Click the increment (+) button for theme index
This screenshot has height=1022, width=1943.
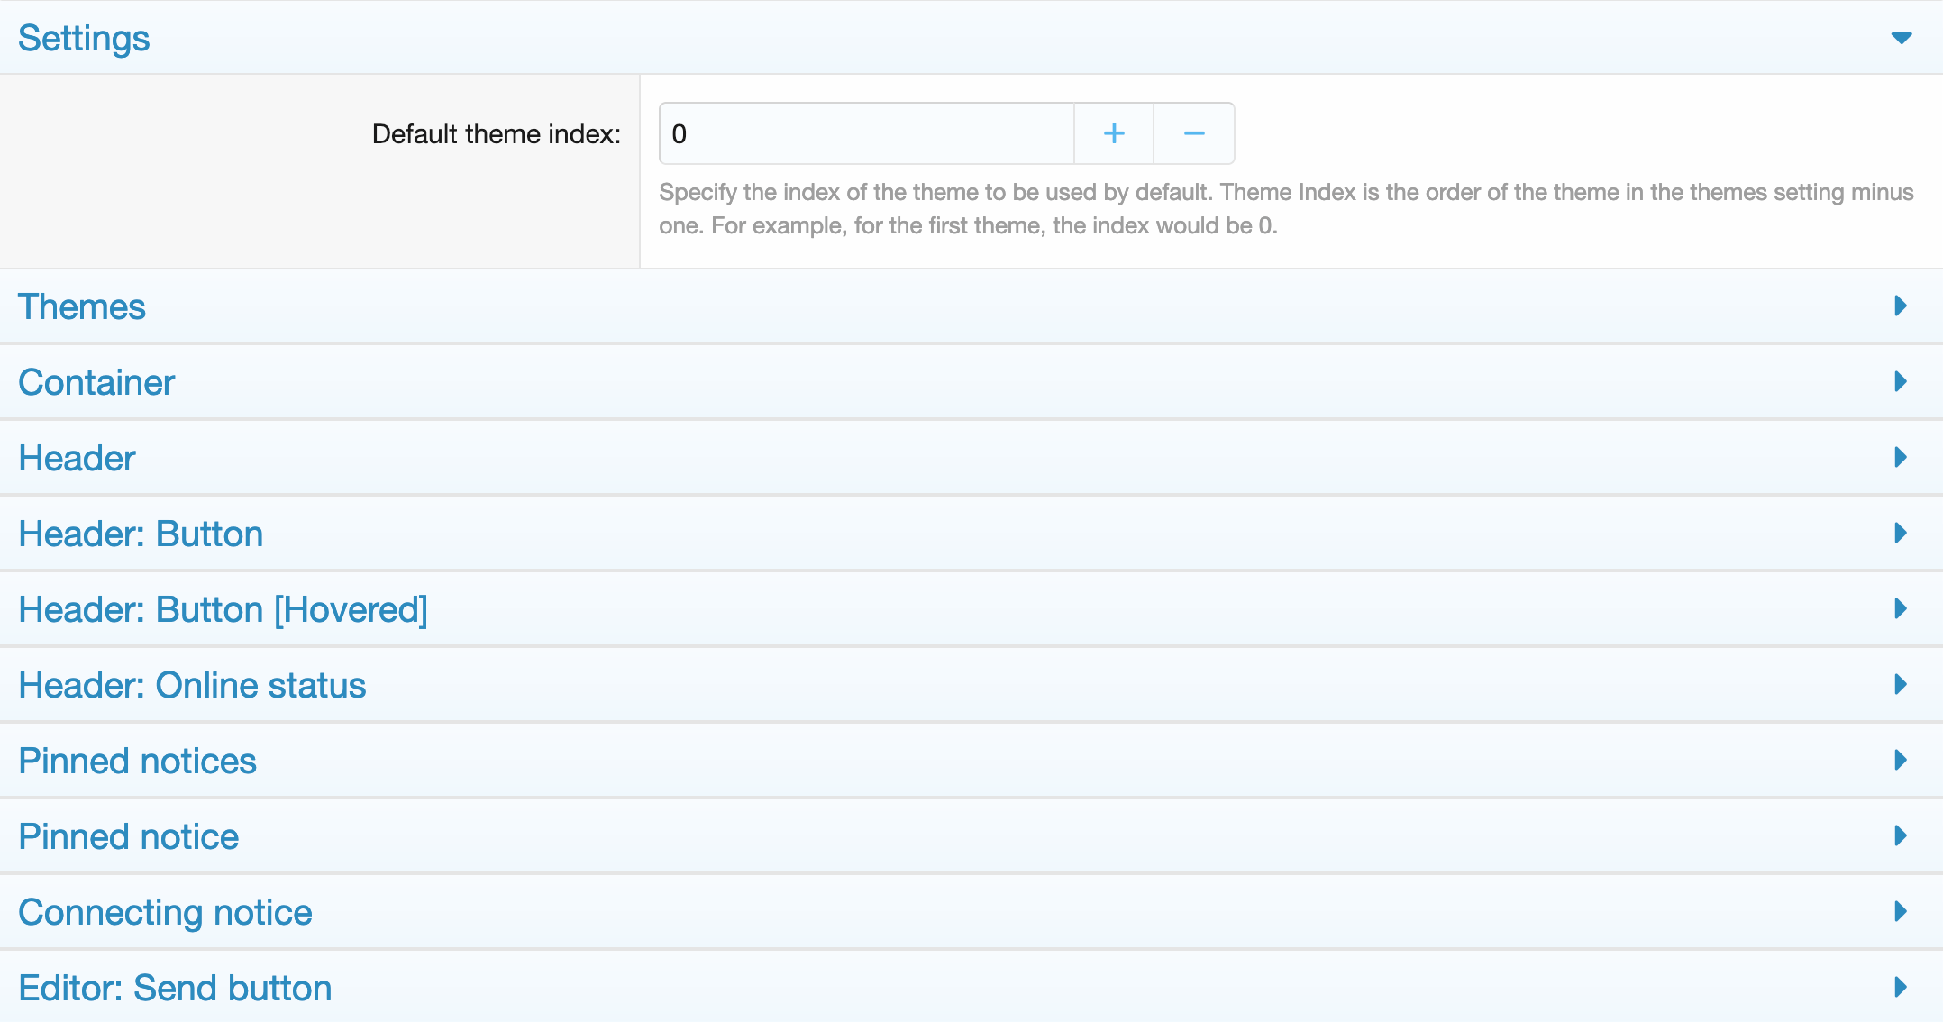coord(1113,132)
